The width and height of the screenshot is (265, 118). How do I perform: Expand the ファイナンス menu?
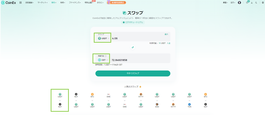[75, 3]
